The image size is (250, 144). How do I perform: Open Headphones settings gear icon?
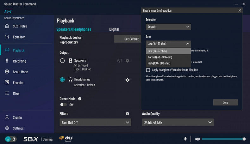coord(127,80)
